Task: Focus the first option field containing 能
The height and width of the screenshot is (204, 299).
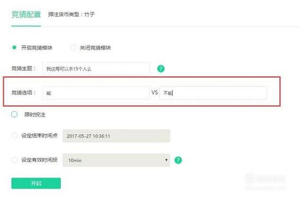Action: pyautogui.click(x=96, y=93)
